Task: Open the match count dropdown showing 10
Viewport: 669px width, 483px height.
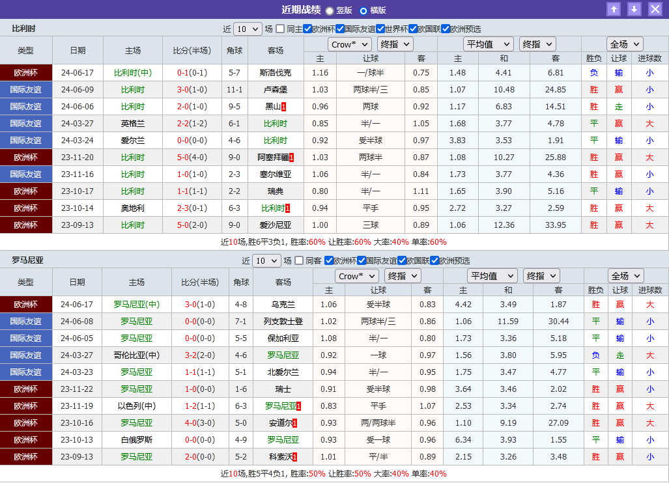Action: (248, 29)
